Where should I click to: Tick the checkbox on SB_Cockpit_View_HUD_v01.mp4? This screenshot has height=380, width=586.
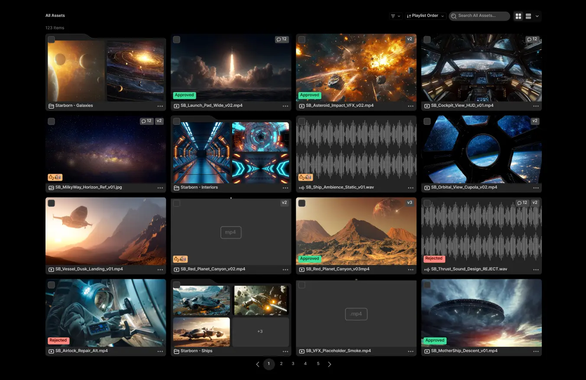tap(427, 39)
